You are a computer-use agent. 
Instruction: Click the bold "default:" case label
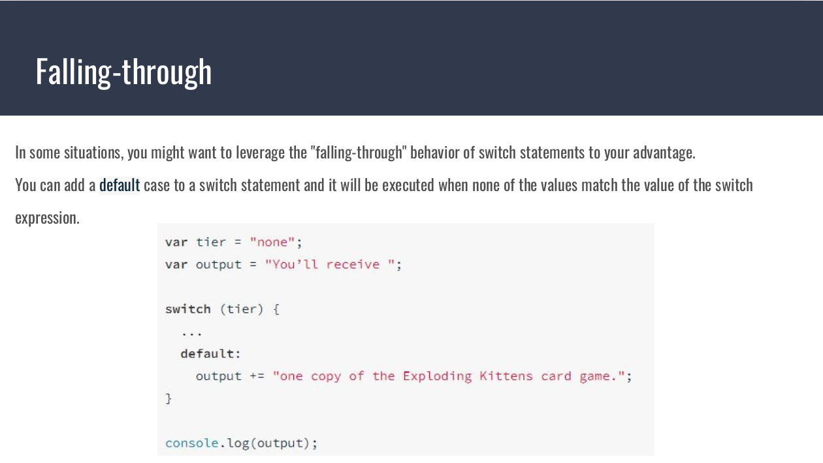tap(210, 353)
